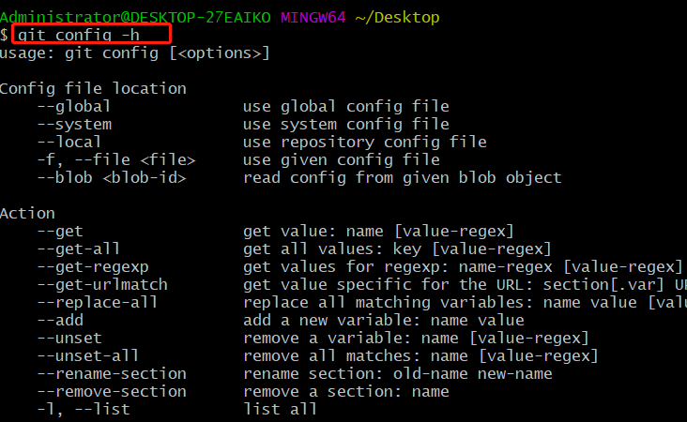Click the '~/Desktop' path in the prompt
The width and height of the screenshot is (687, 422).
point(397,17)
